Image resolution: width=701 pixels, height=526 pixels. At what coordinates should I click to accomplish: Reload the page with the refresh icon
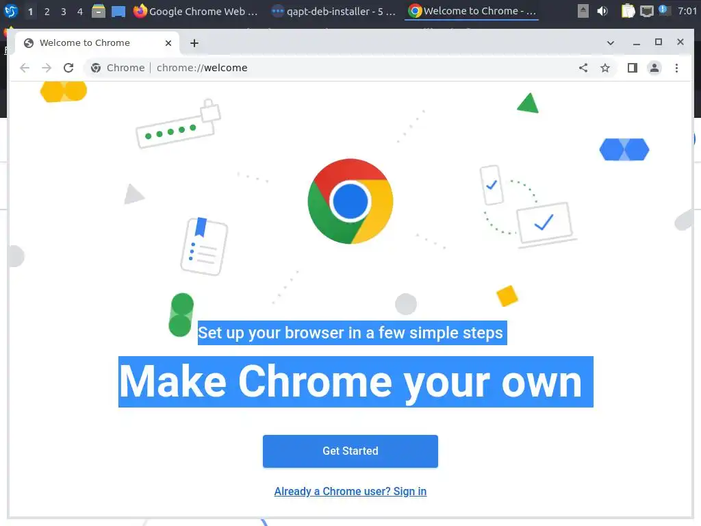(x=68, y=68)
